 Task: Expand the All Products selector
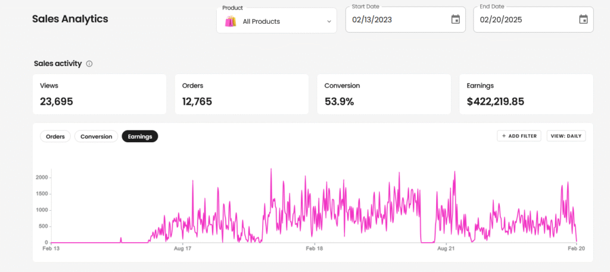pyautogui.click(x=276, y=21)
